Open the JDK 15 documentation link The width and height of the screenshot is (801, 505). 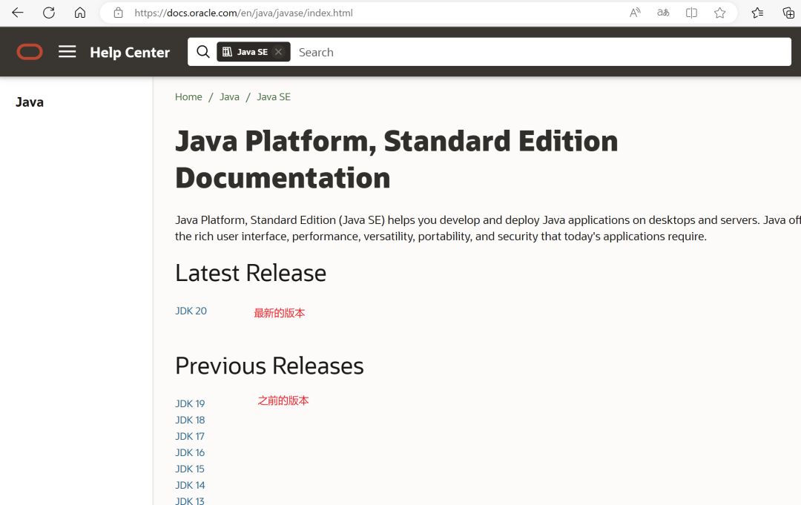coord(190,469)
